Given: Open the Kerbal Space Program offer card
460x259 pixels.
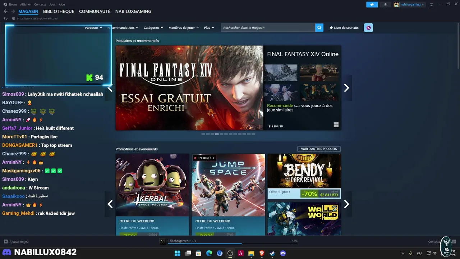Looking at the screenshot, I should pos(152,195).
